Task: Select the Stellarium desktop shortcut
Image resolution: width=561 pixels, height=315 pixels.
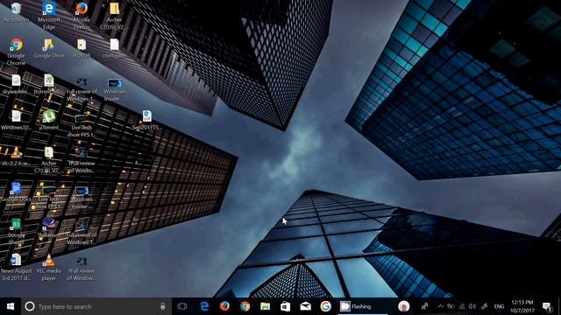Action: [49, 227]
